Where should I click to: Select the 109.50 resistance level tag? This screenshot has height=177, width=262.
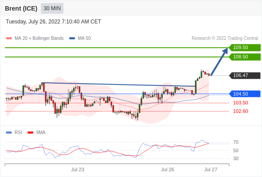click(245, 47)
